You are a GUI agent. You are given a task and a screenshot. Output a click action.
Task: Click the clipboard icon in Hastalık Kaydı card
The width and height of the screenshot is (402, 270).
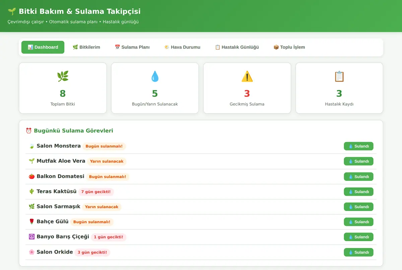[x=339, y=76]
